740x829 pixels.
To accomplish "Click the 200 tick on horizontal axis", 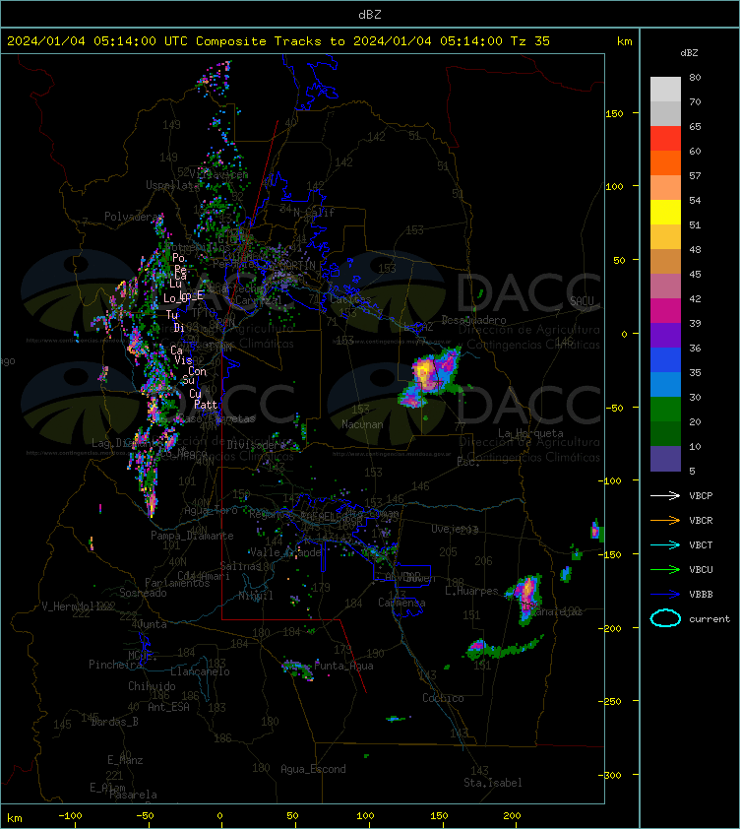I will [x=511, y=816].
